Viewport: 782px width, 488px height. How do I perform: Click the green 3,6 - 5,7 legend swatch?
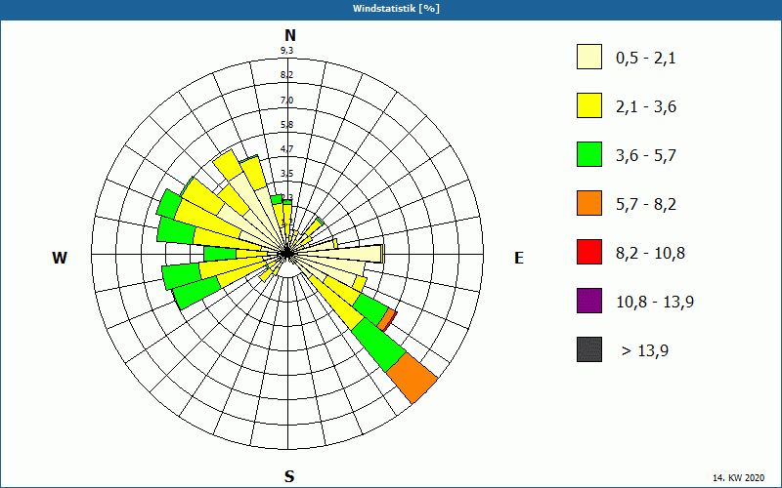(x=589, y=154)
